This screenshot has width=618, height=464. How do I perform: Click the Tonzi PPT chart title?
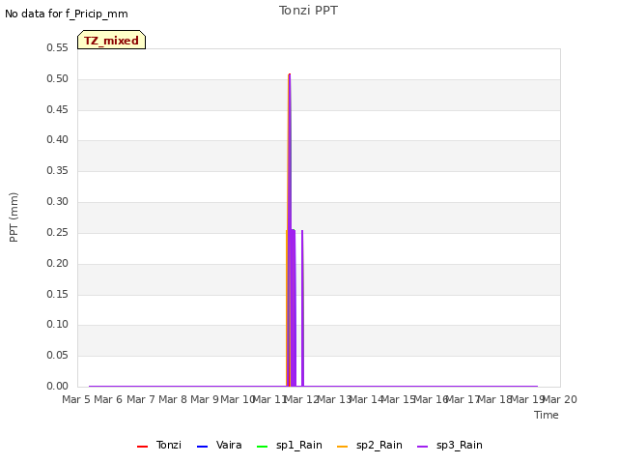[308, 11]
